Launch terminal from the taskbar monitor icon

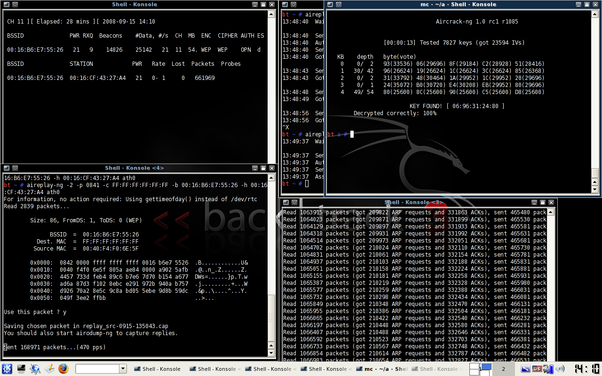pos(21,369)
